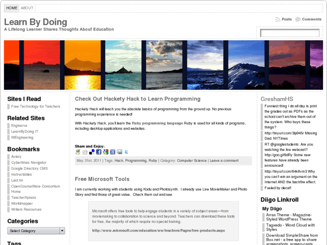The image size is (327, 245).
Task: Bookmark the post with the Delicious icon
Action: point(92,152)
